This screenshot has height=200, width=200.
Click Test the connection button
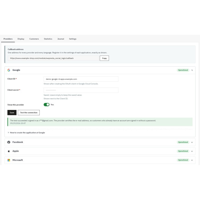tap(29, 112)
